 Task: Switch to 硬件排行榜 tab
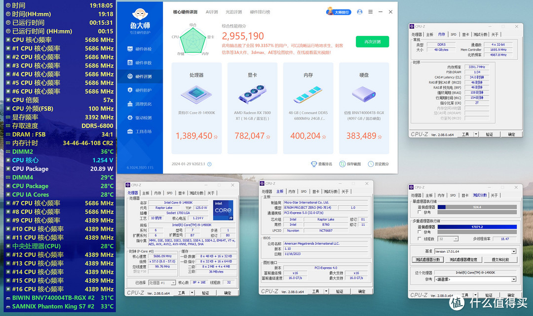pos(260,12)
